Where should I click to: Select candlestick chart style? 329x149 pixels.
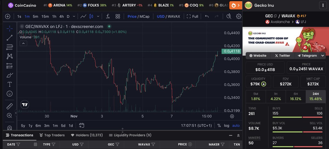pyautogui.click(x=91, y=16)
